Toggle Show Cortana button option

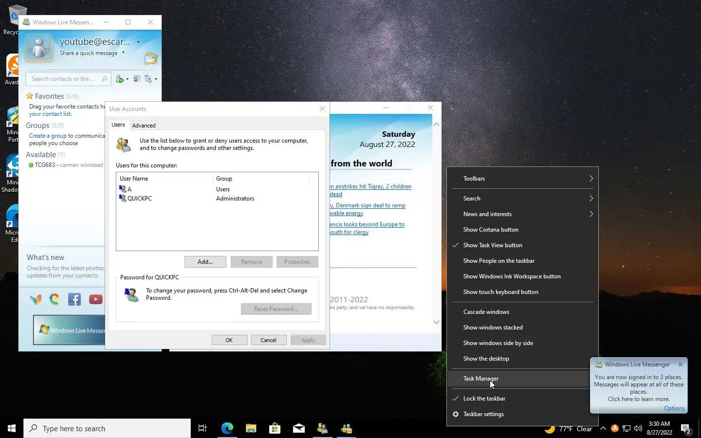tap(522, 230)
